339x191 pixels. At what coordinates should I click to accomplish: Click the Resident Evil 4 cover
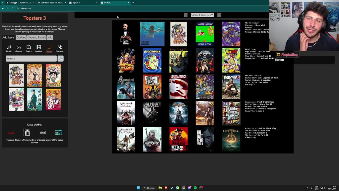click(126, 87)
